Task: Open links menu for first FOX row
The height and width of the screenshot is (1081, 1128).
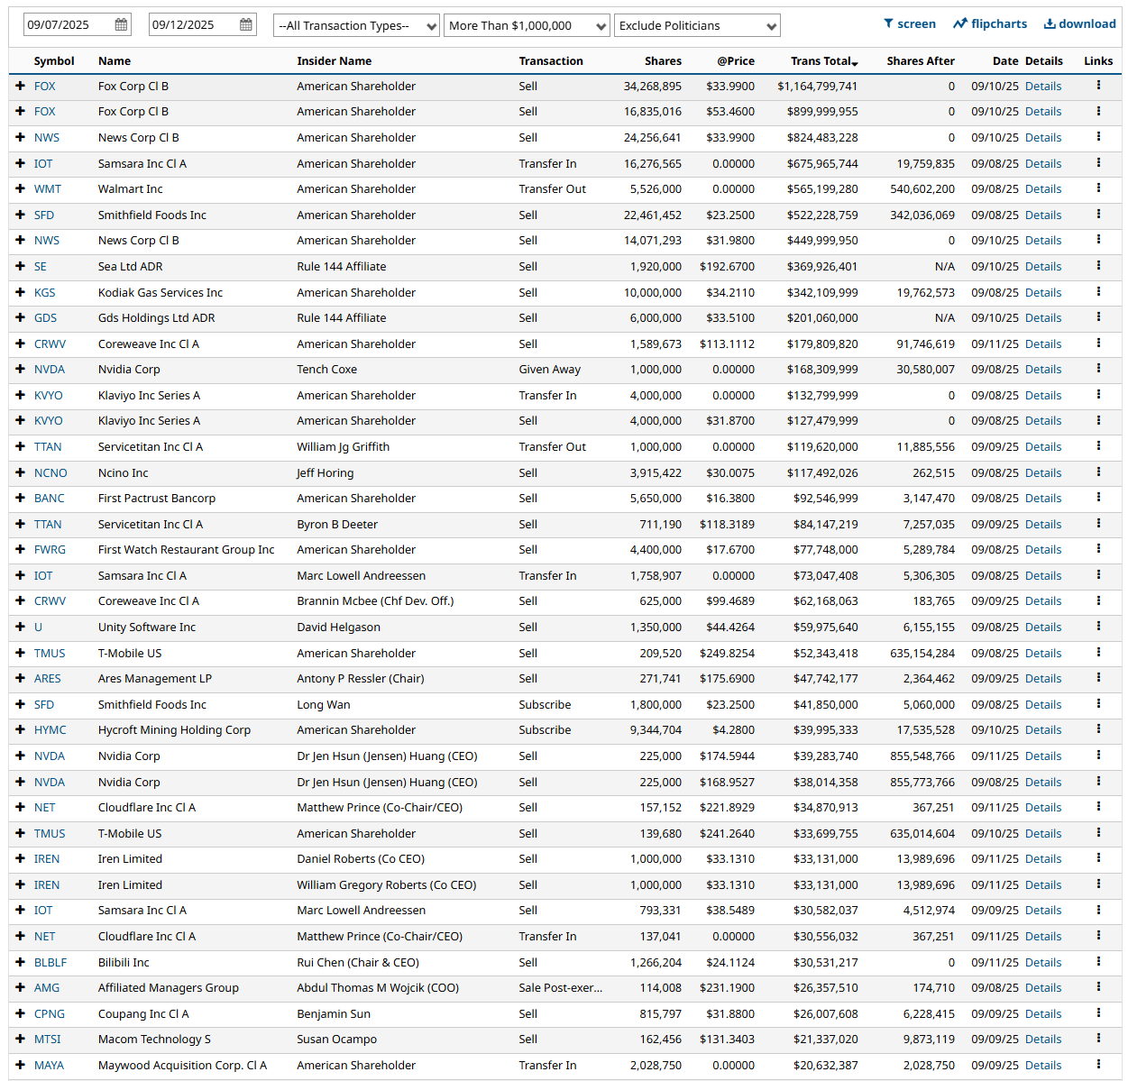Action: (x=1098, y=86)
